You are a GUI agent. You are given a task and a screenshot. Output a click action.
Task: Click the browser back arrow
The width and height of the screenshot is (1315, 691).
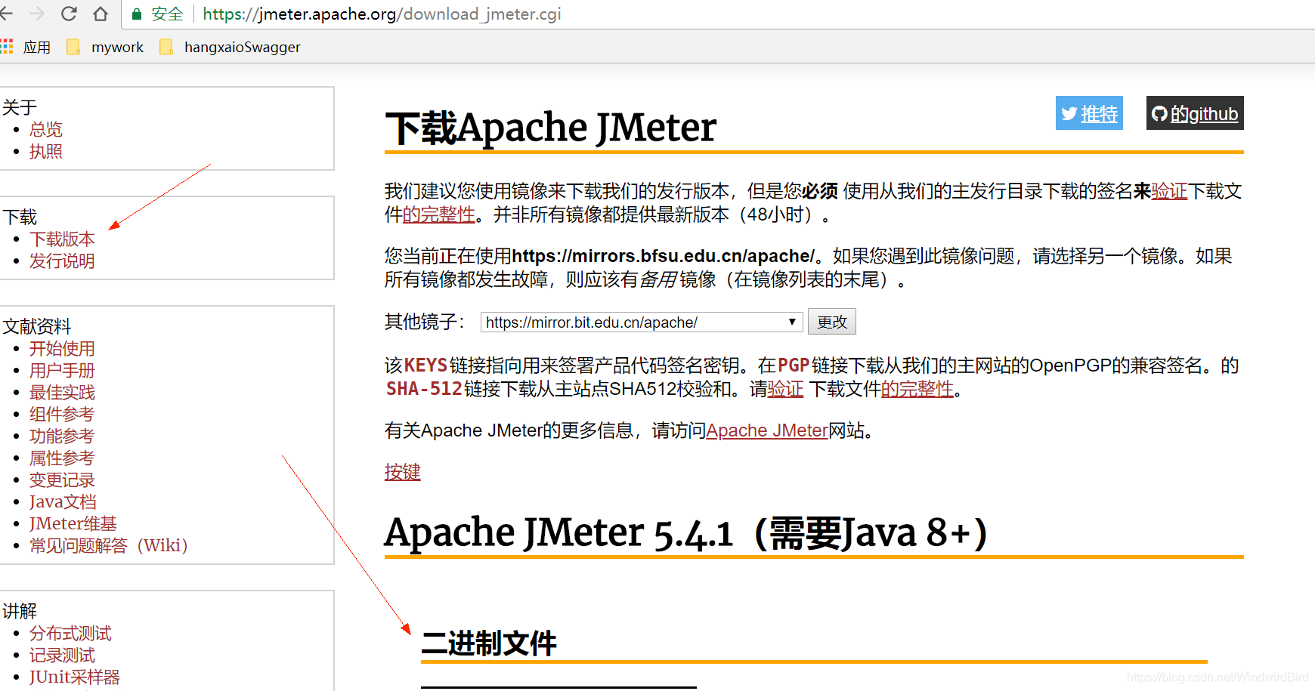click(x=6, y=14)
